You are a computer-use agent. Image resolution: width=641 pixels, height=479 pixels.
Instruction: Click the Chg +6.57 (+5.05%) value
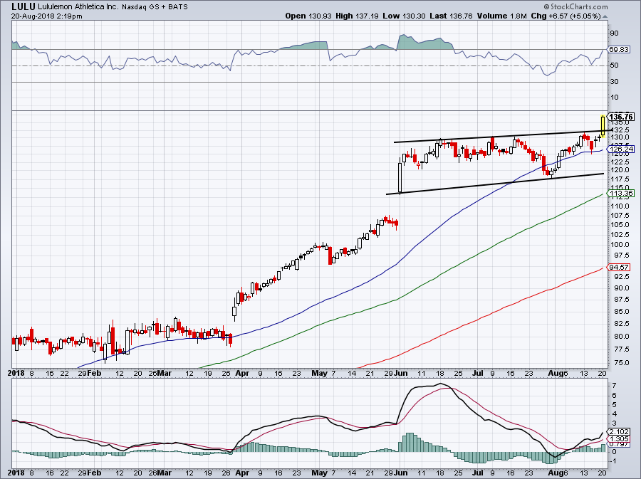coord(566,16)
